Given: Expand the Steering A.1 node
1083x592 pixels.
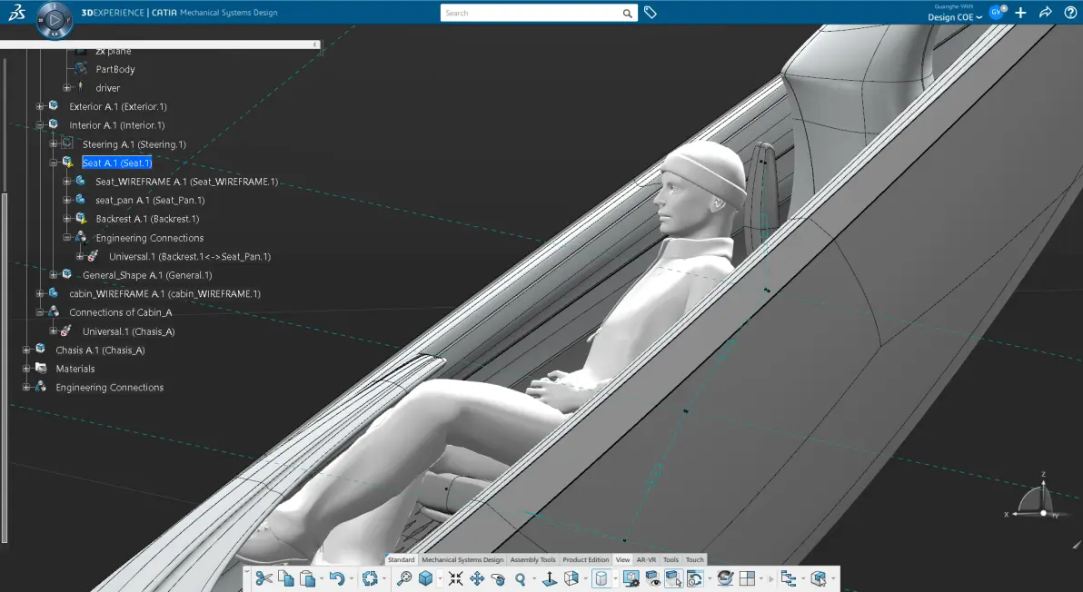Looking at the screenshot, I should pyautogui.click(x=54, y=143).
